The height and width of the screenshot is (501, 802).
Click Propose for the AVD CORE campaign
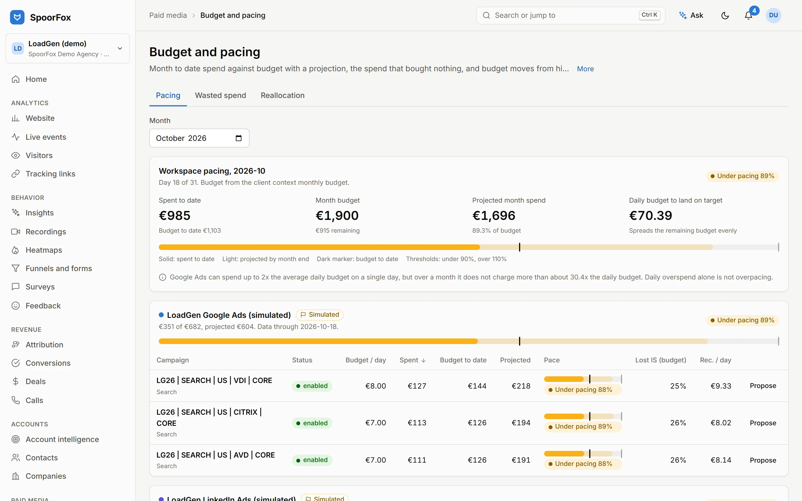pos(763,460)
